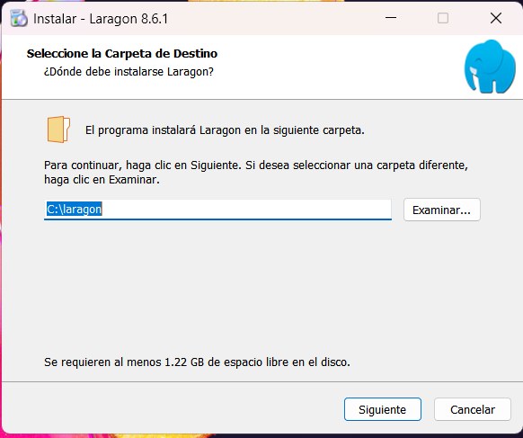This screenshot has width=523, height=438.
Task: Minimize the Laragon installer window
Action: 391,18
